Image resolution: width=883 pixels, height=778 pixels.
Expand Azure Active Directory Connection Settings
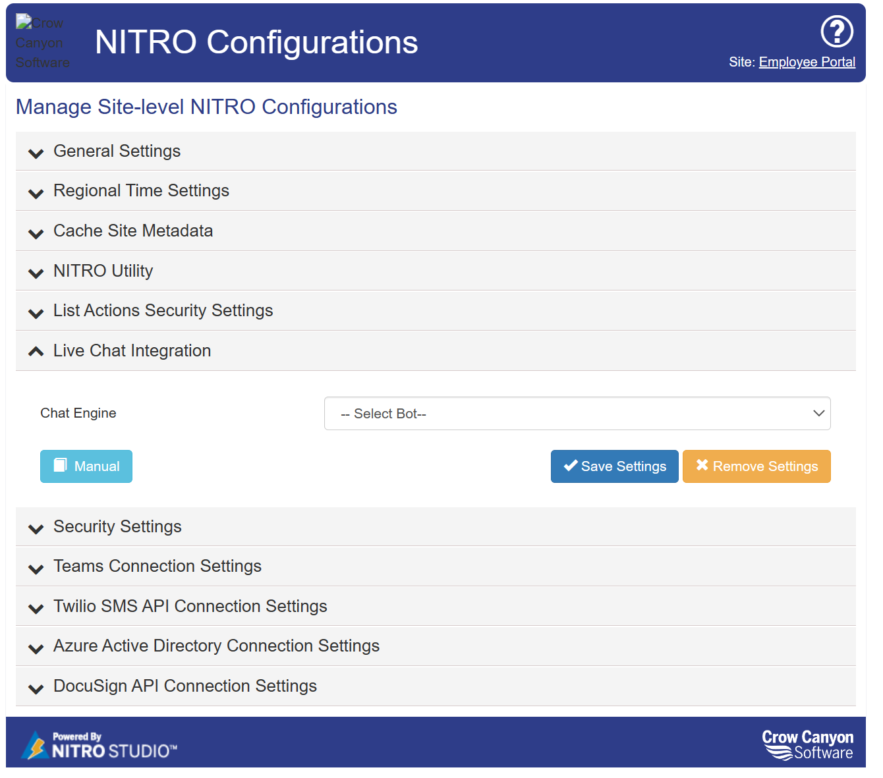pos(216,646)
